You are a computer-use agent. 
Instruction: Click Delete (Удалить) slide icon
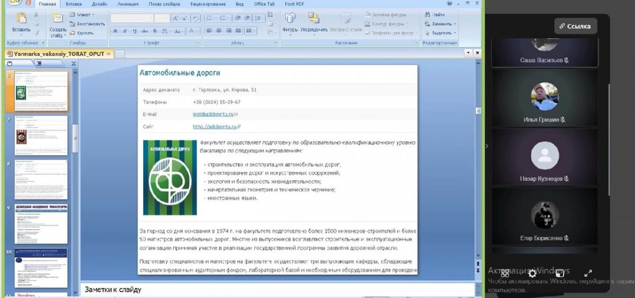click(x=72, y=33)
